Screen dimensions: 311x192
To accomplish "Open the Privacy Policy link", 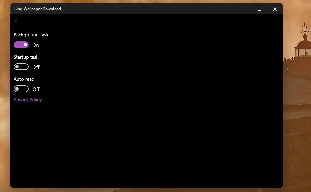I will pos(28,100).
